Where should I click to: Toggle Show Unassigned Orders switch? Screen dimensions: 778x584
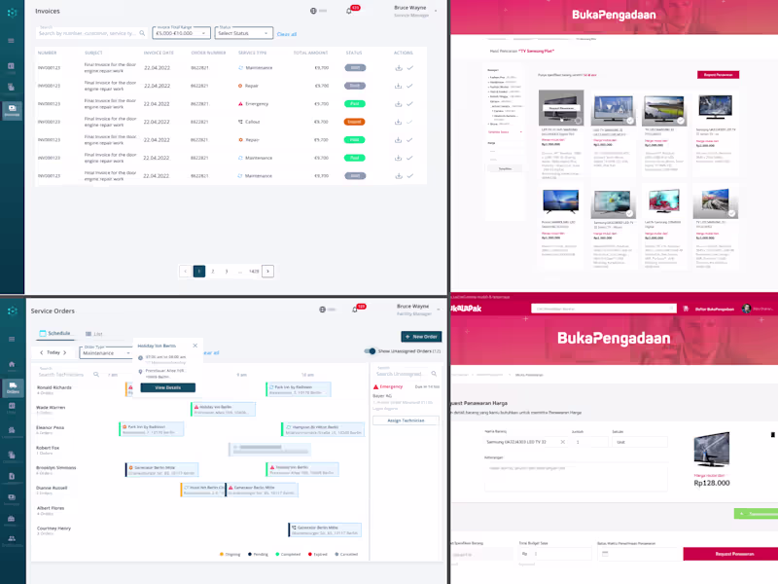point(371,351)
